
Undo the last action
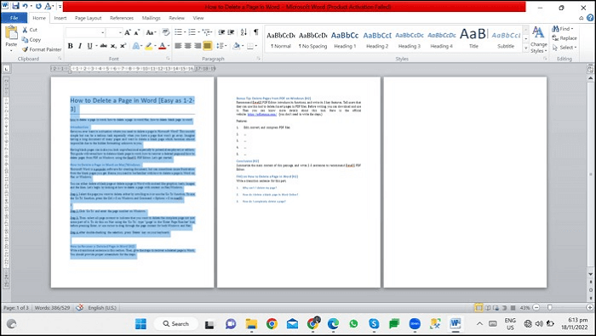(25, 7)
